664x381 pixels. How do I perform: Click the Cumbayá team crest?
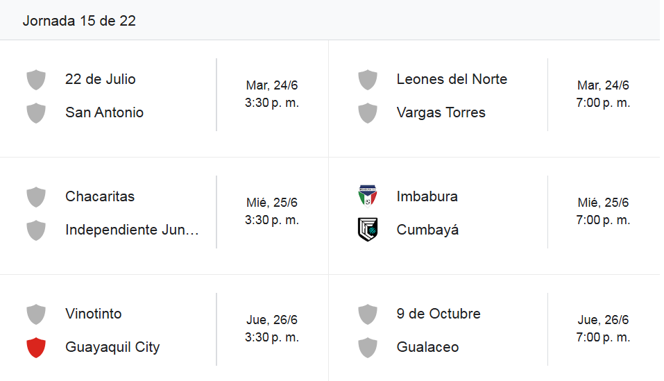368,230
